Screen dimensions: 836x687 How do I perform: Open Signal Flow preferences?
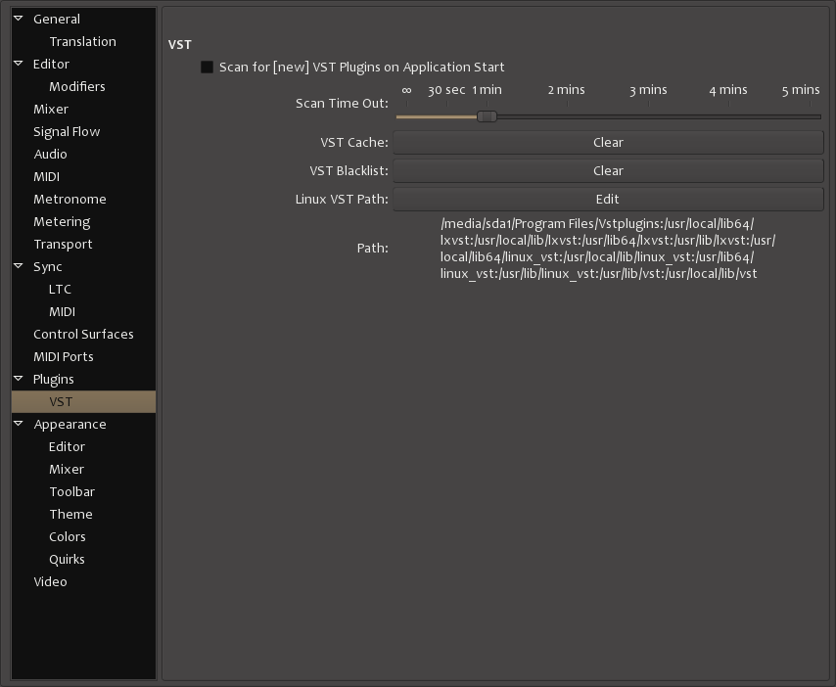point(67,132)
